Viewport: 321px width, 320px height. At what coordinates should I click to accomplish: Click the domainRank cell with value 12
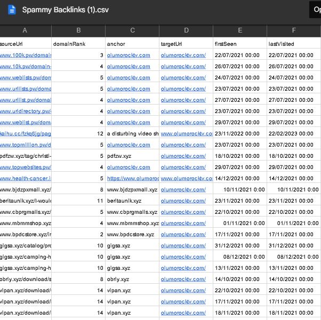coord(78,133)
